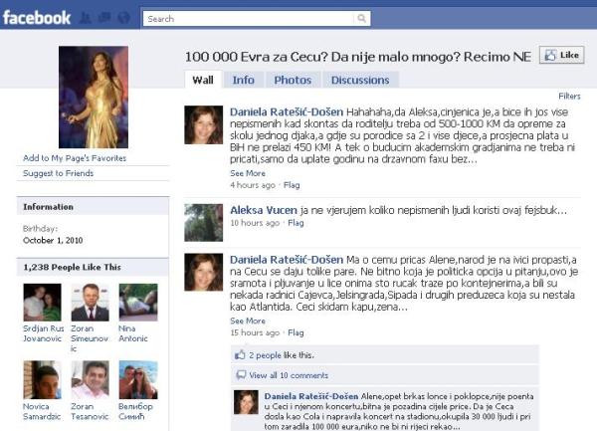Open friend requests icon in header
597x431 pixels.
coord(86,18)
